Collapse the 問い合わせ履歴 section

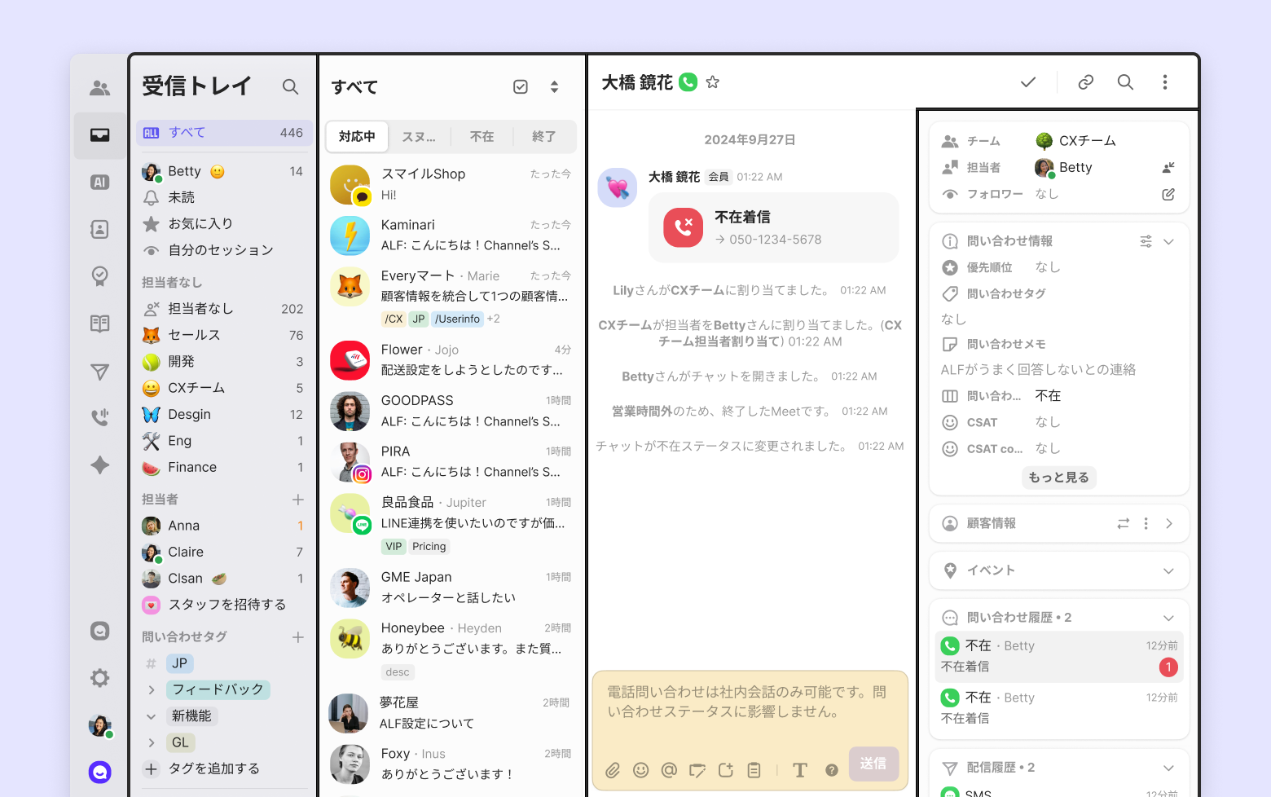(x=1168, y=618)
